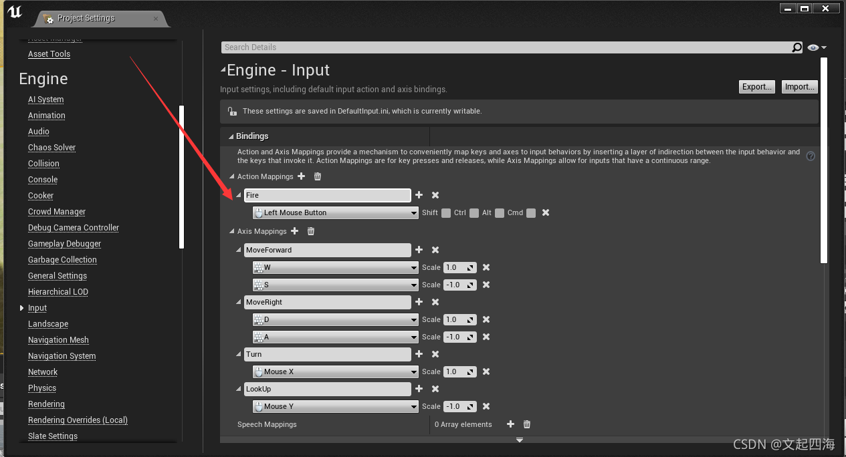Image resolution: width=846 pixels, height=457 pixels.
Task: Open the Left Mouse Button key dropdown
Action: (x=336, y=212)
